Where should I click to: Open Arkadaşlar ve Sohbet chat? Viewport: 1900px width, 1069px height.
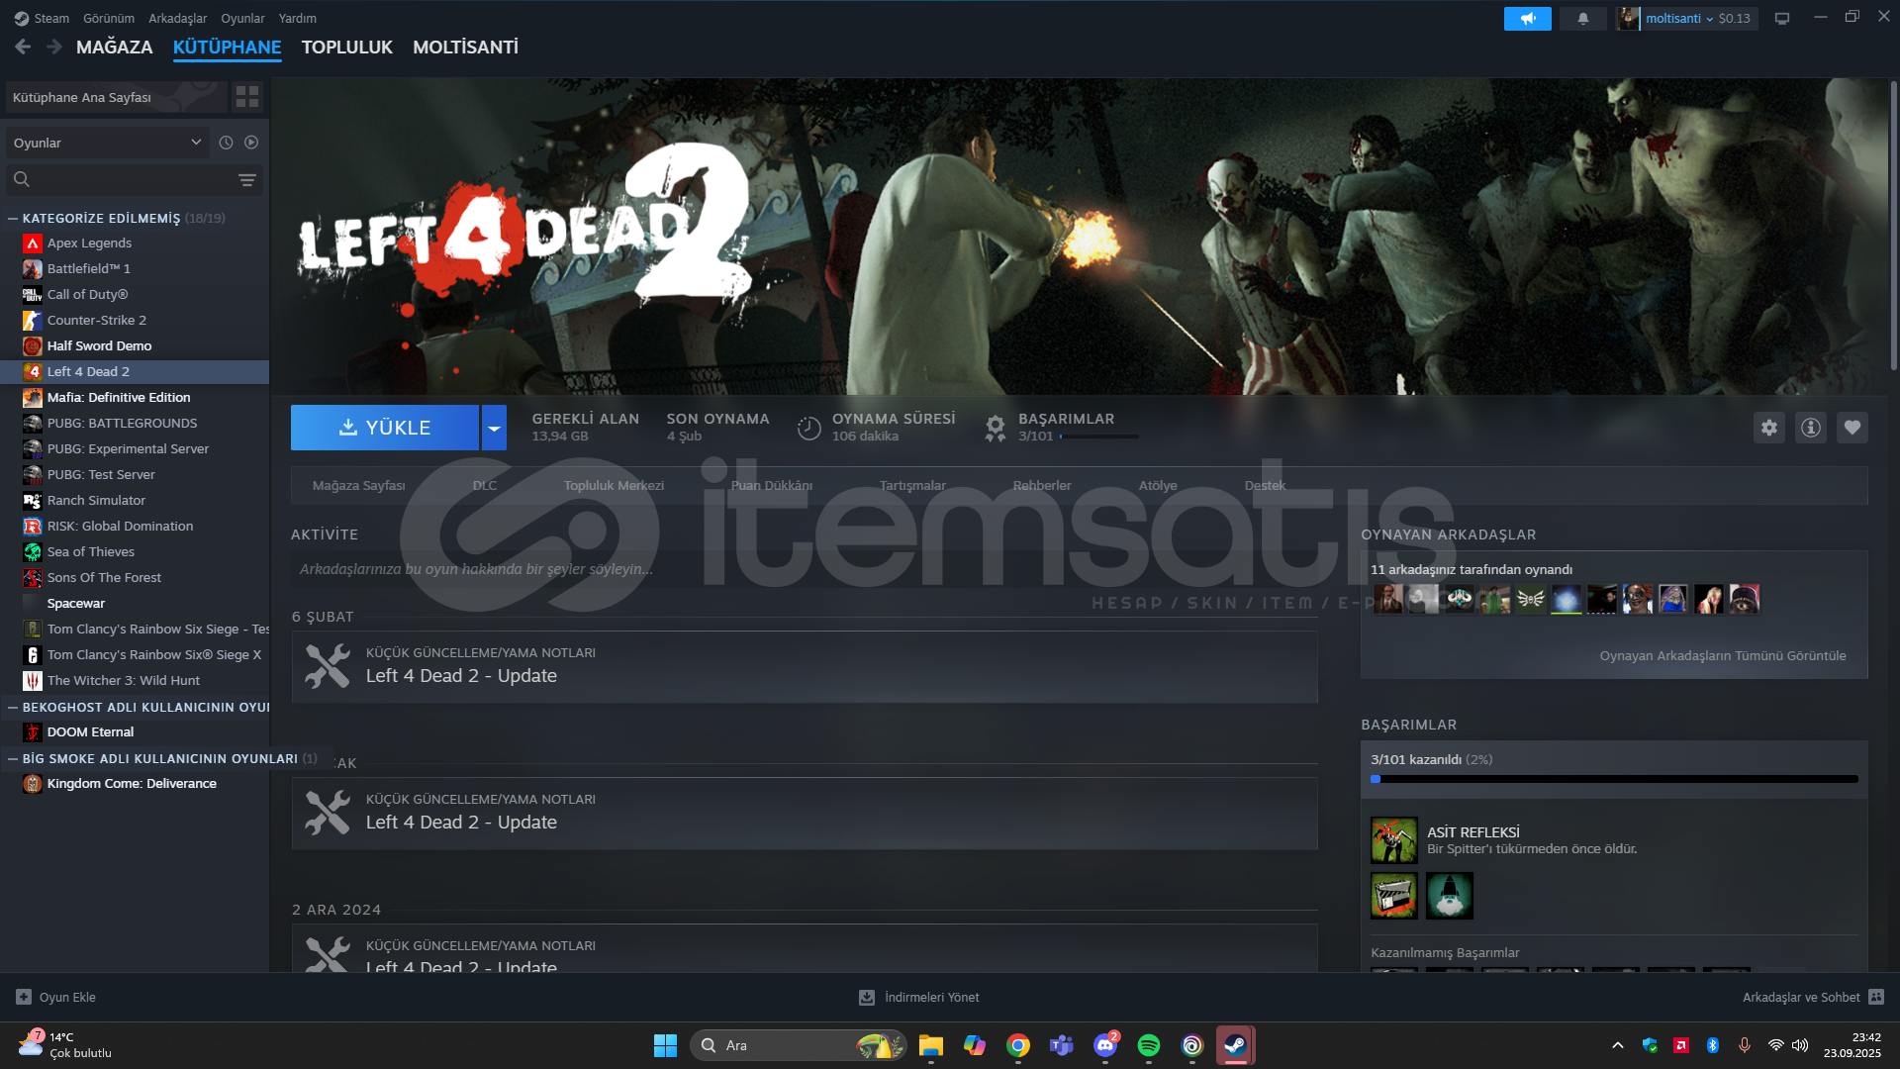(x=1814, y=997)
